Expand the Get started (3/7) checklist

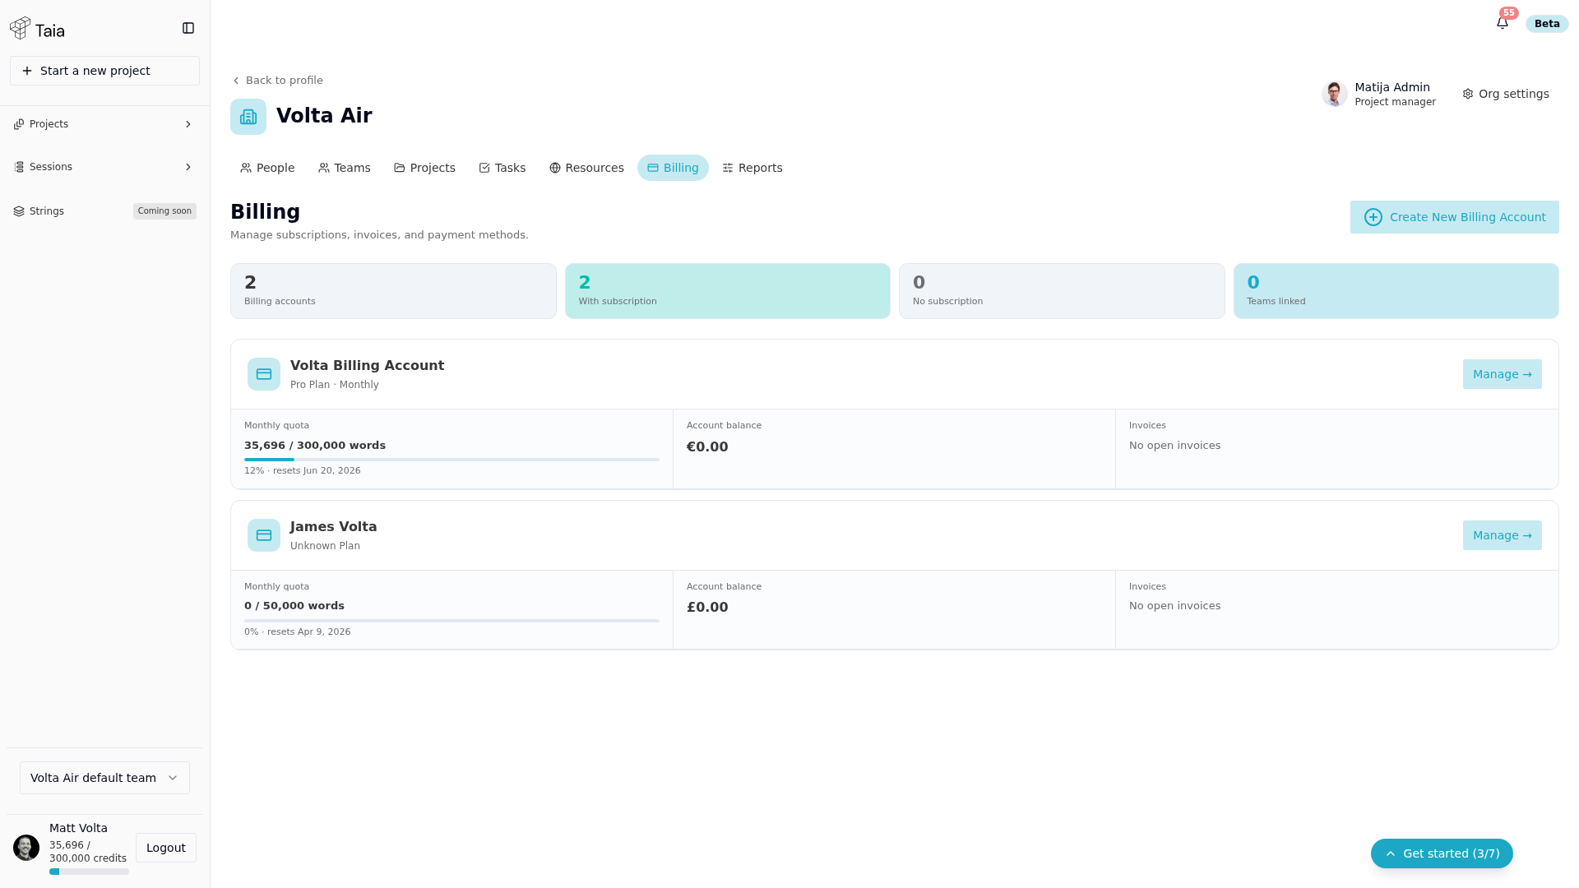pos(1442,853)
